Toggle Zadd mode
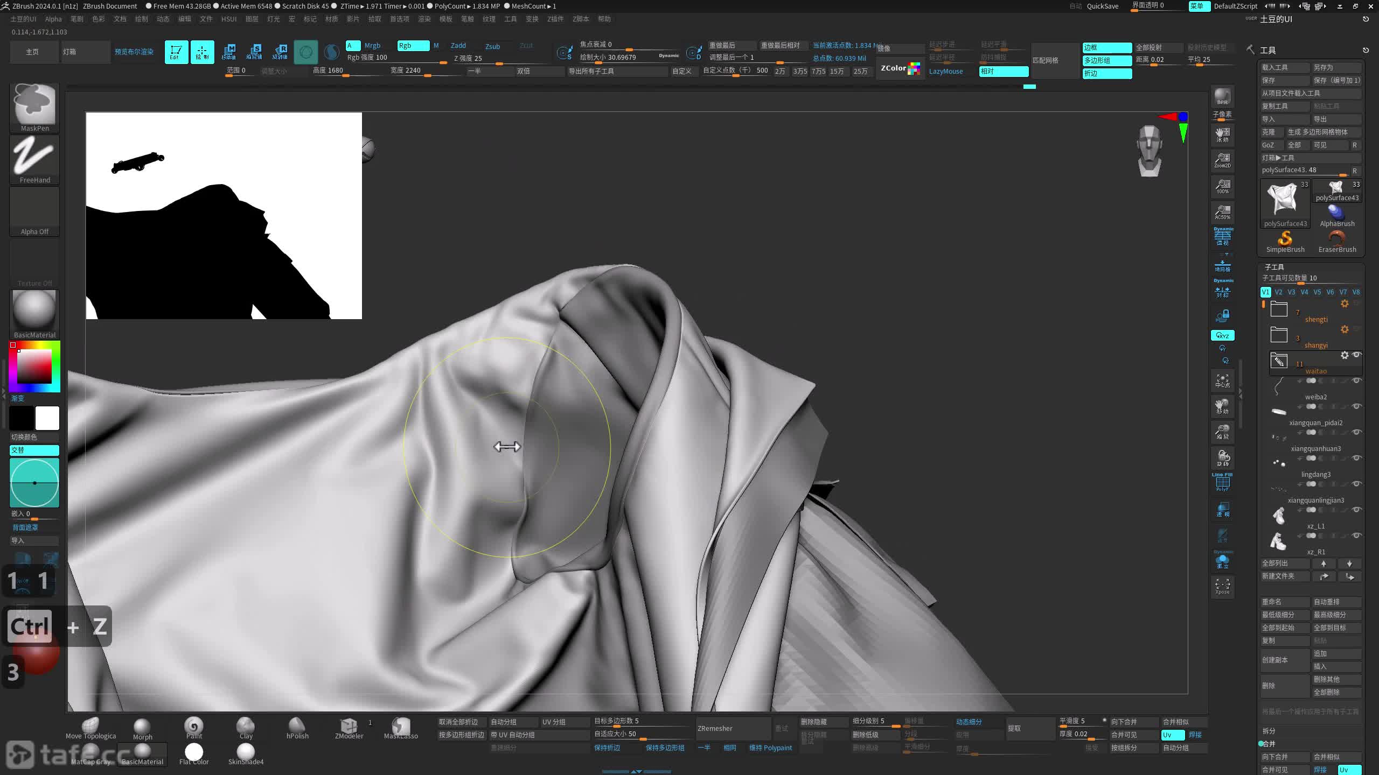The height and width of the screenshot is (775, 1379). 458,46
